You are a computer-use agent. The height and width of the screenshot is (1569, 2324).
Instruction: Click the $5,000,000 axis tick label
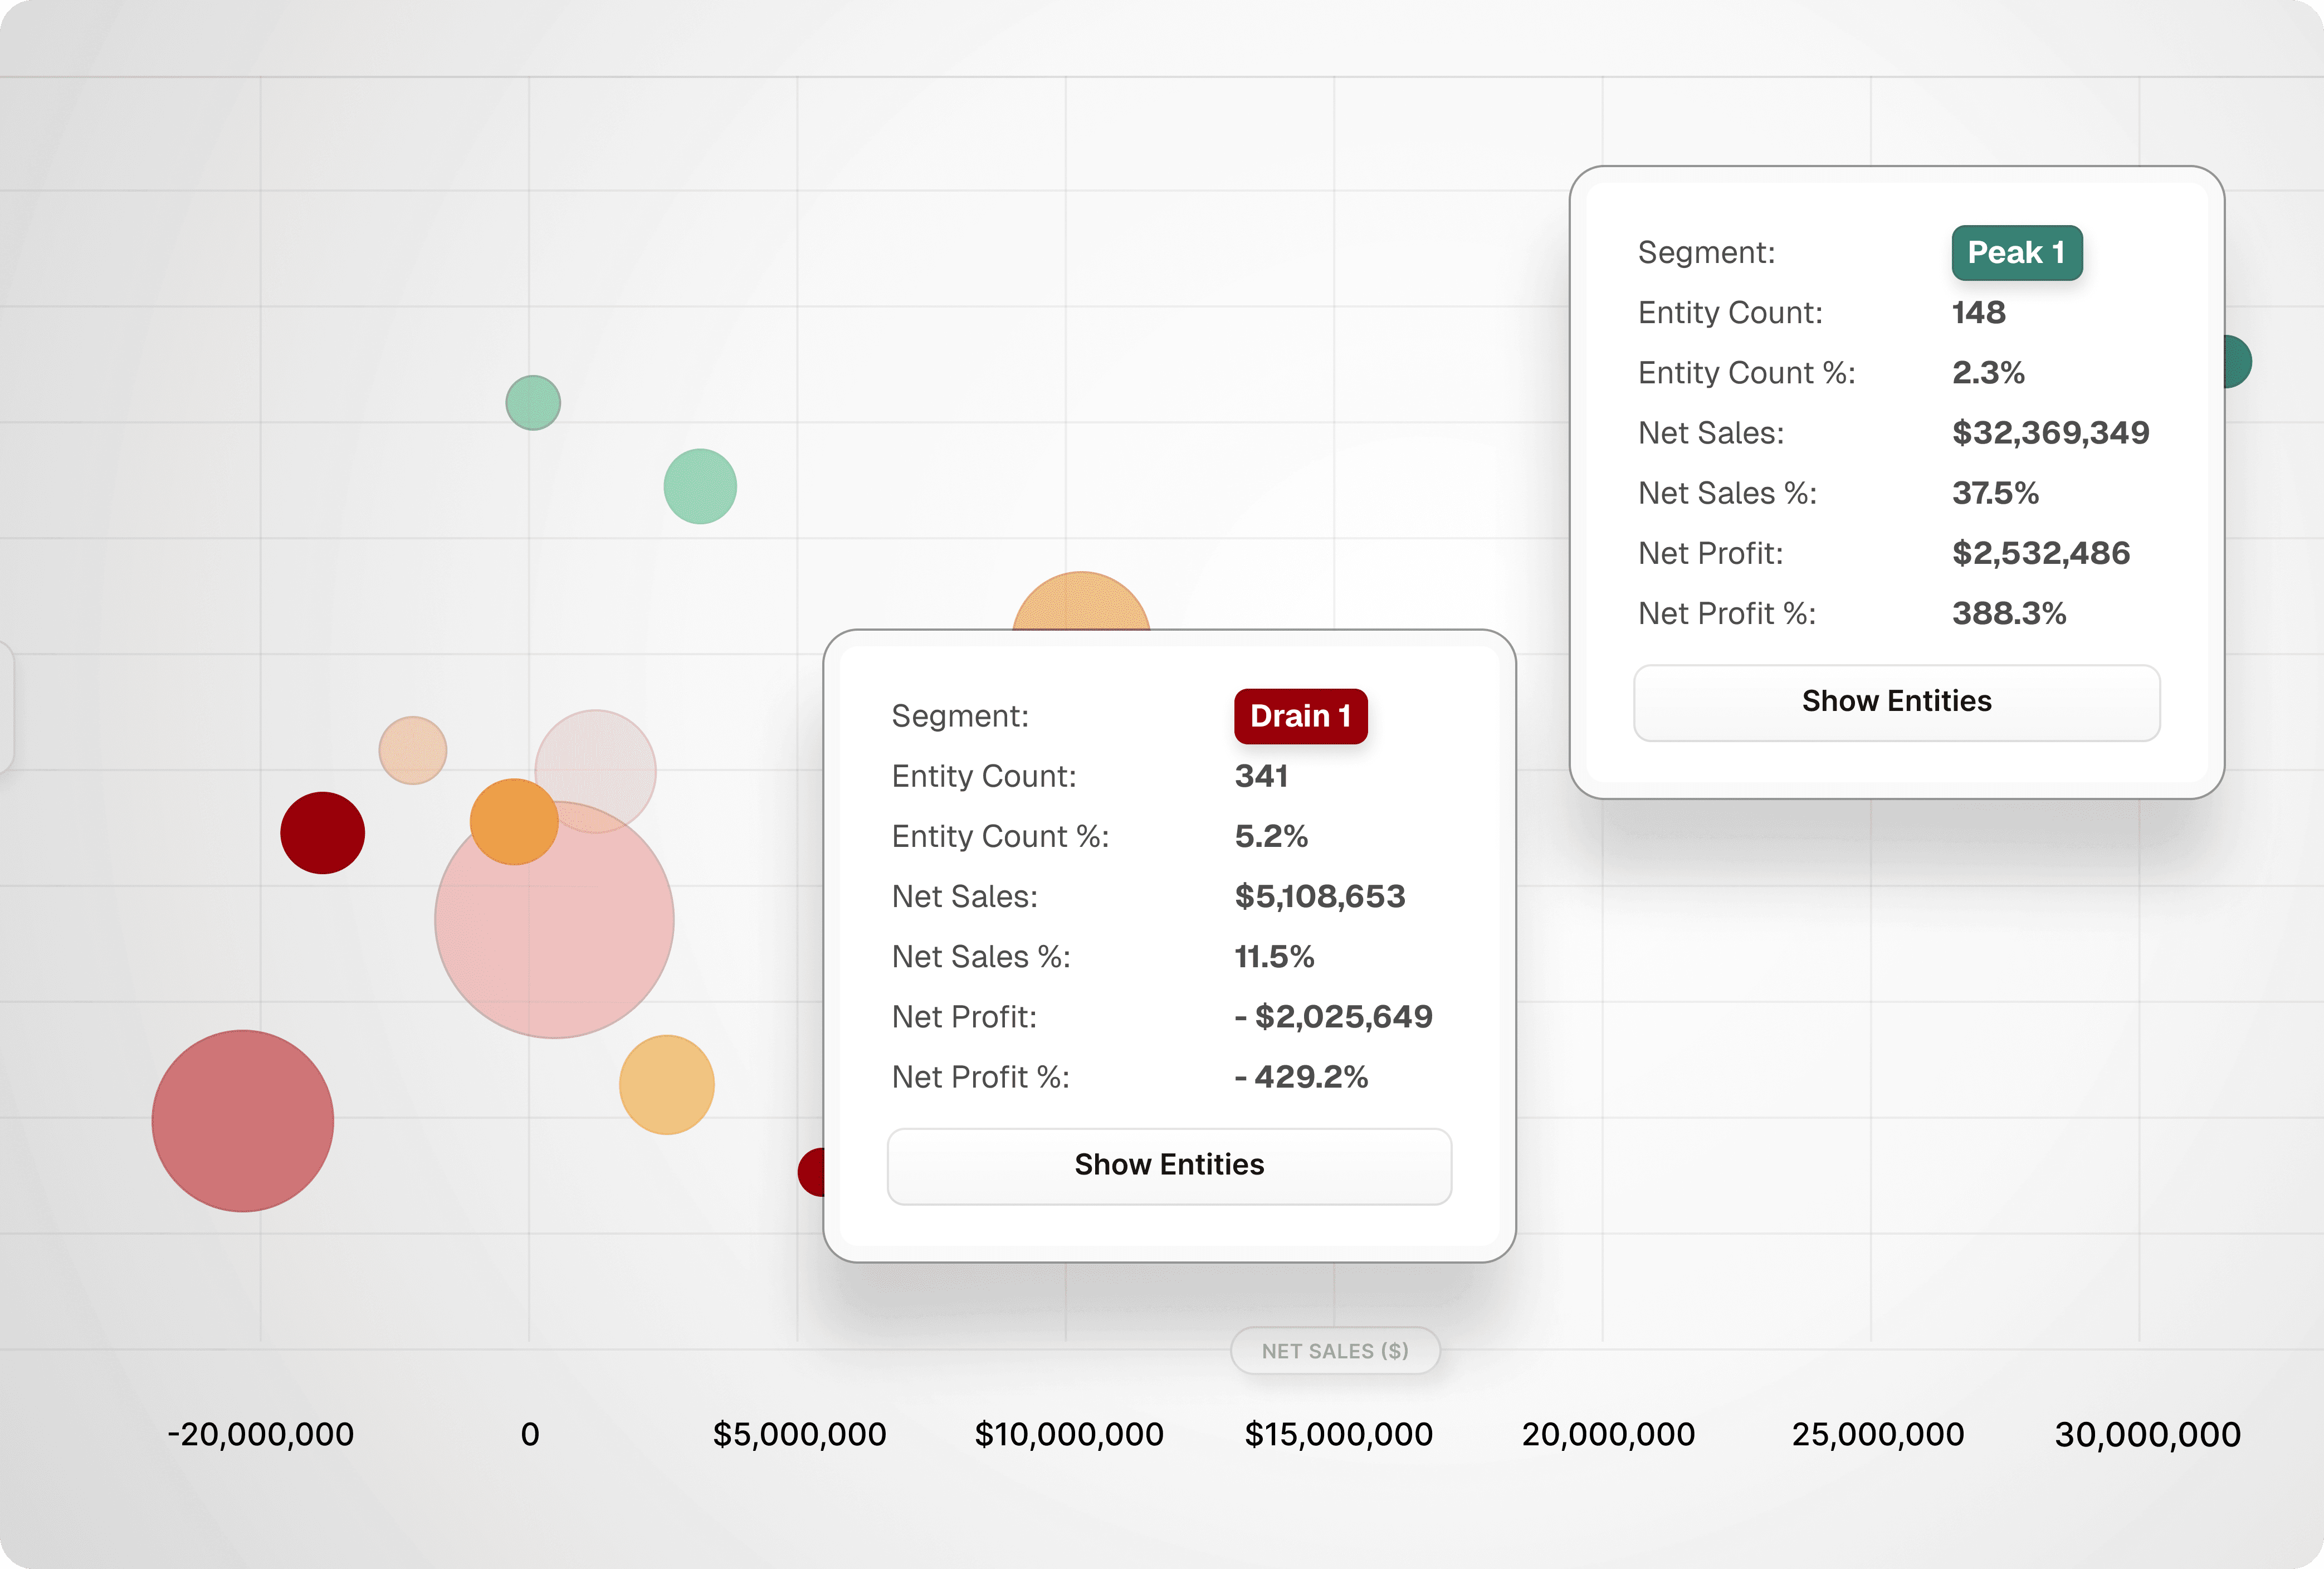click(799, 1435)
